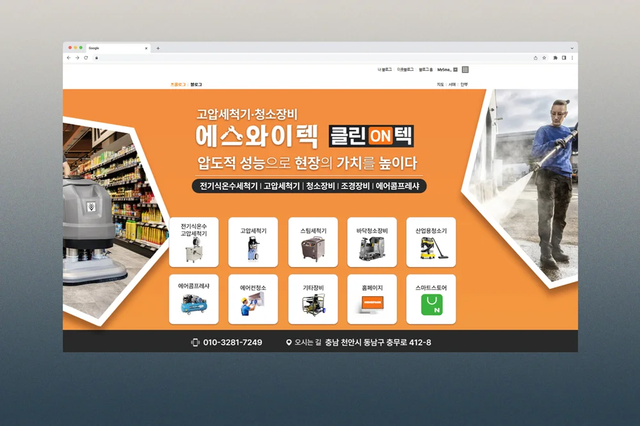The width and height of the screenshot is (640, 426).
Task: Open the 스마트스토어 tile
Action: pyautogui.click(x=431, y=300)
